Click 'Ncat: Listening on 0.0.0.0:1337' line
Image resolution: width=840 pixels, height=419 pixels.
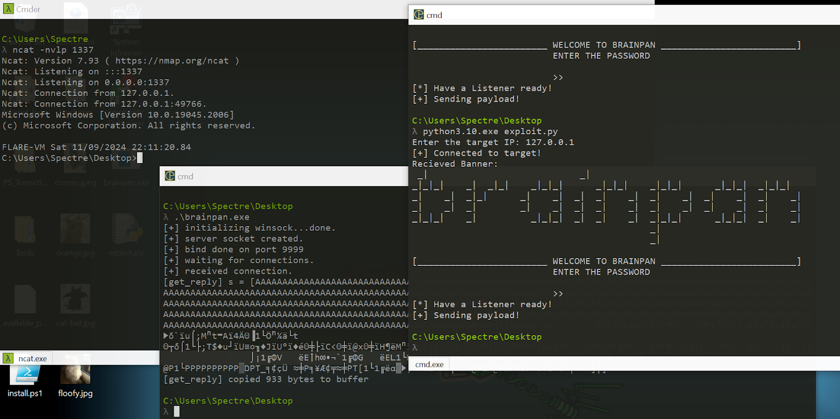[86, 82]
